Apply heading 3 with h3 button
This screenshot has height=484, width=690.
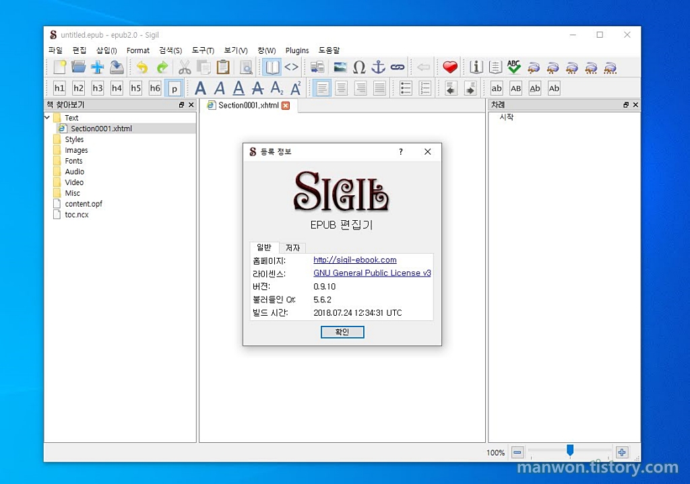pyautogui.click(x=97, y=88)
